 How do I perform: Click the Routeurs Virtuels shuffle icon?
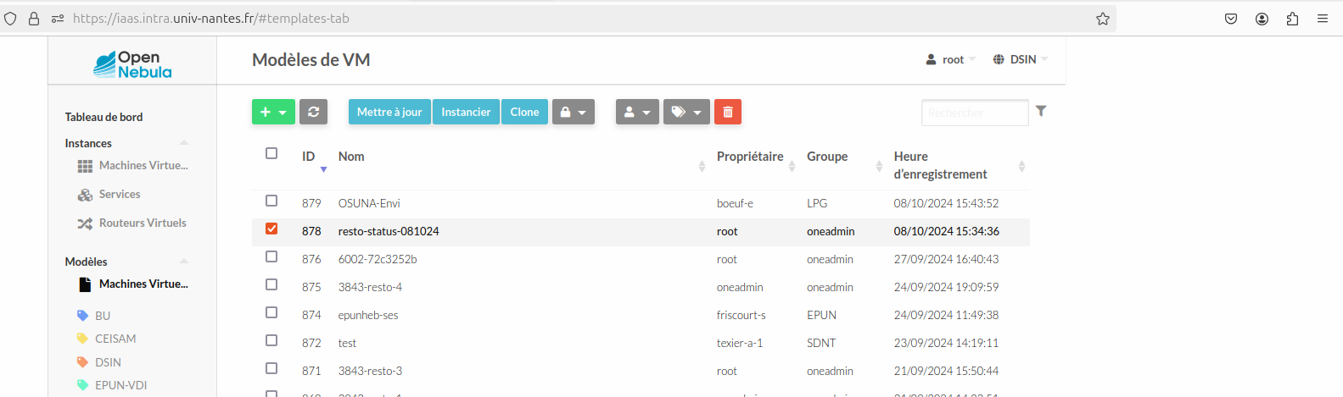85,223
